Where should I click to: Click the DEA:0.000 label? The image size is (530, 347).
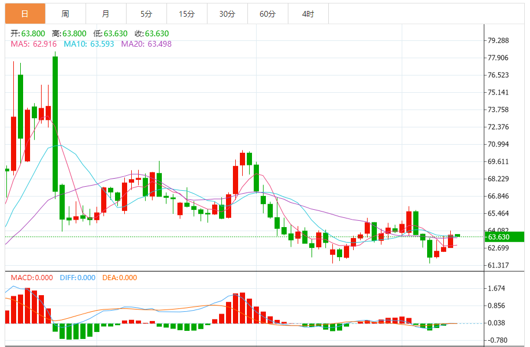pos(120,278)
